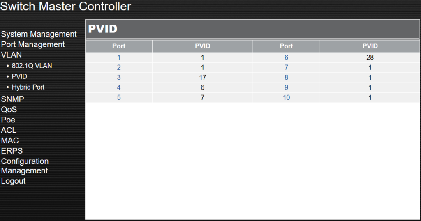This screenshot has height=221, width=421.
Task: Click the port 1 link
Action: click(x=119, y=58)
